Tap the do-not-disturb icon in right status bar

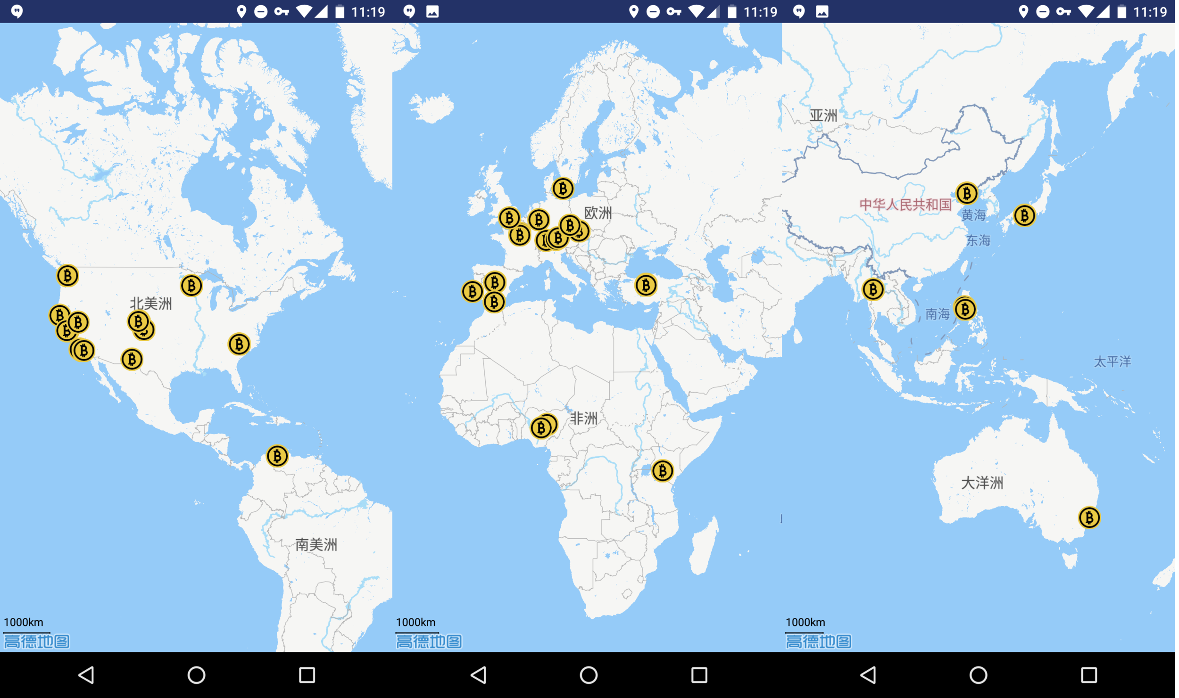point(1043,11)
